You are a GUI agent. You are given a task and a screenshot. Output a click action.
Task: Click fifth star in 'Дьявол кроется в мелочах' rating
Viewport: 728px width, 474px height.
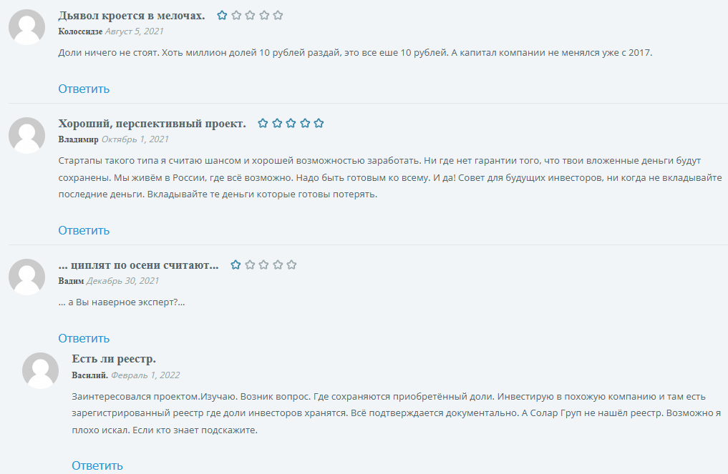pos(278,15)
